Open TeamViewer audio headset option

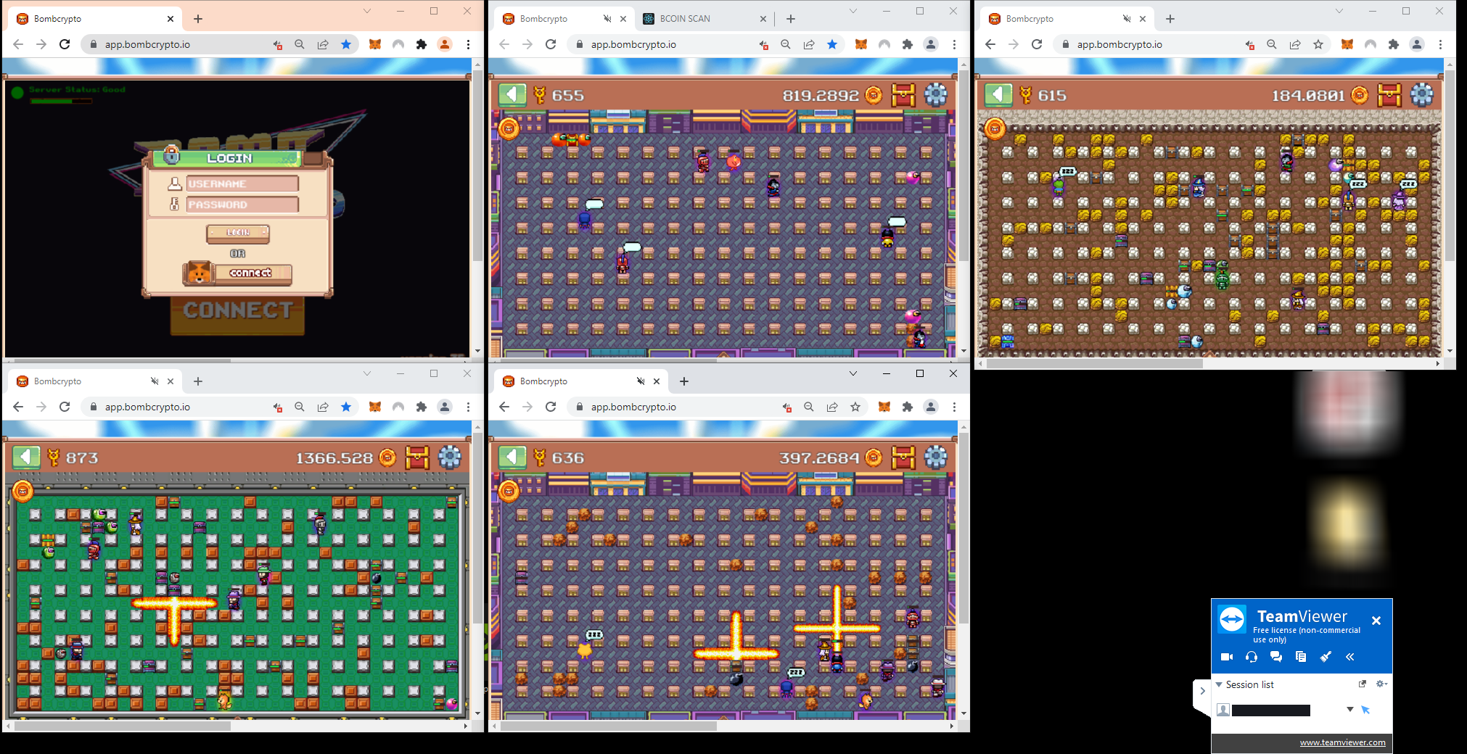coord(1252,657)
